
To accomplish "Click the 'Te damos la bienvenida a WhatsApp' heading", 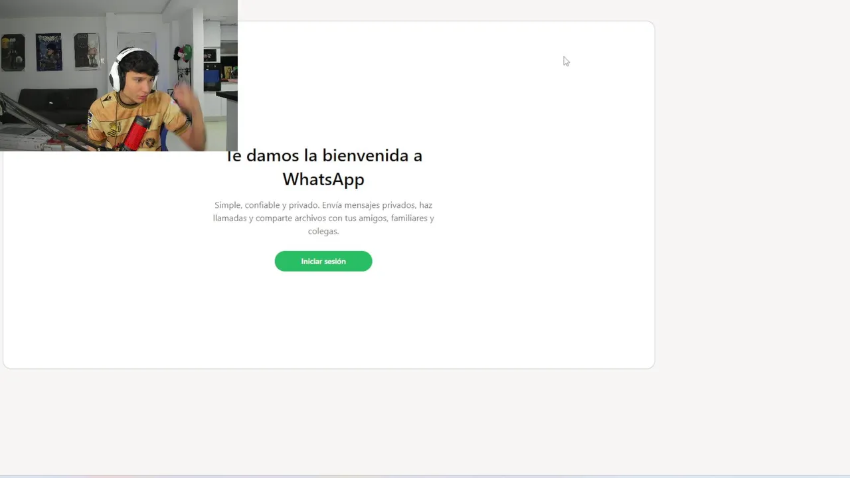I will [x=323, y=167].
